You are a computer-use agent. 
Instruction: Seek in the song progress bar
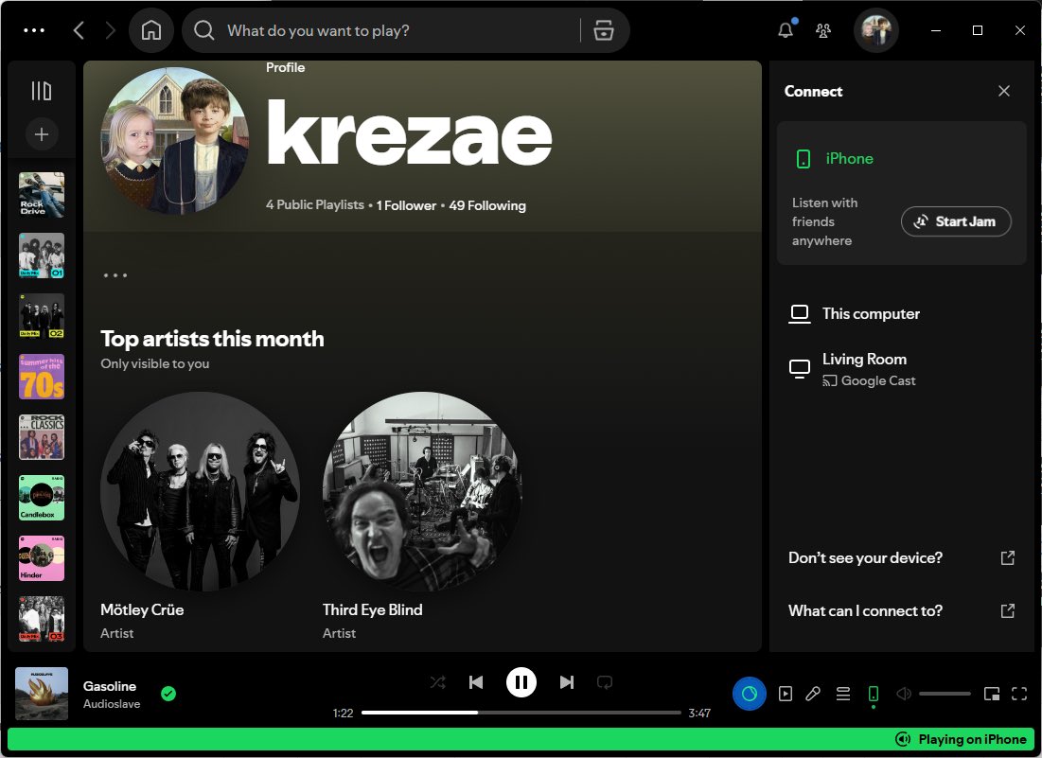click(521, 713)
